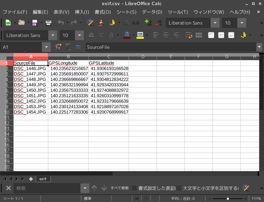Enable the 大文字と小文字を区別する checkbox

click(179, 188)
